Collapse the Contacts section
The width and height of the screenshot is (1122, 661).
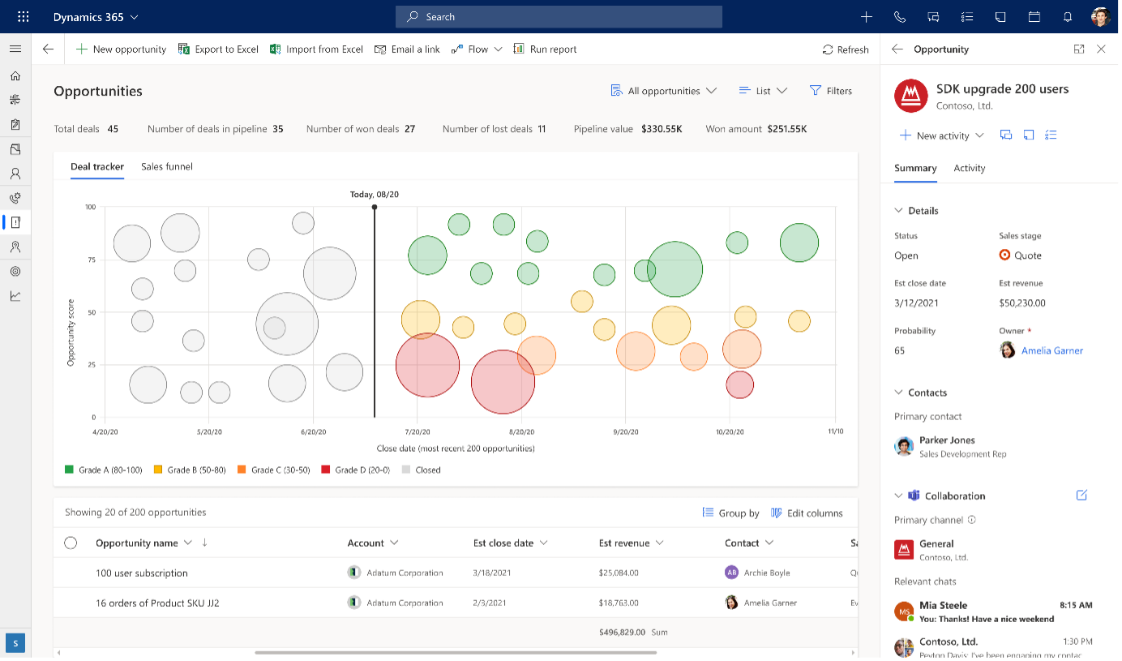coord(898,392)
